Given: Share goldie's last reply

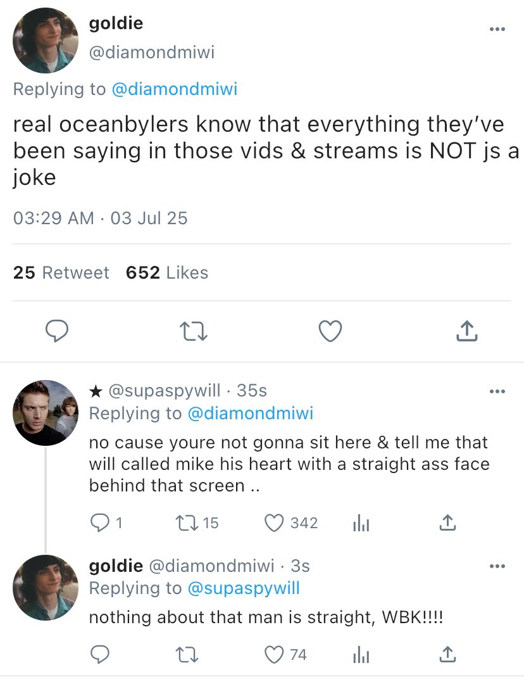Looking at the screenshot, I should coord(447,654).
